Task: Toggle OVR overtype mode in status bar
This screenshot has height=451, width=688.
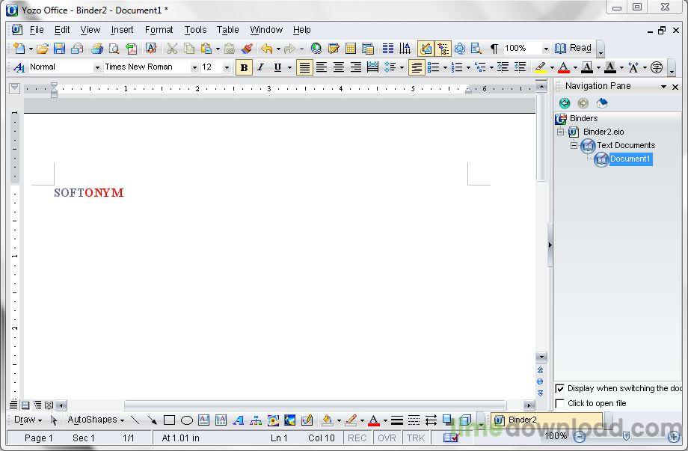Action: point(387,438)
